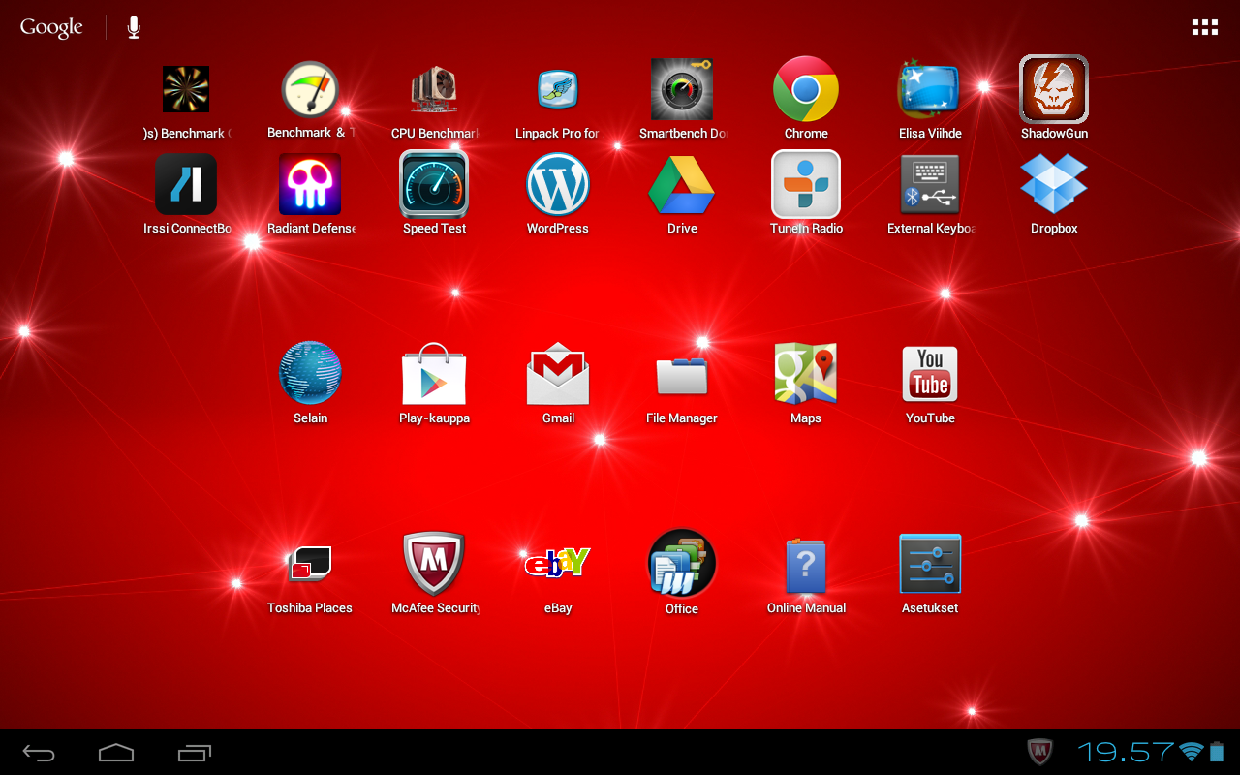The image size is (1240, 775).
Task: Launch Benchmark & Tuning gauge app
Action: [310, 90]
